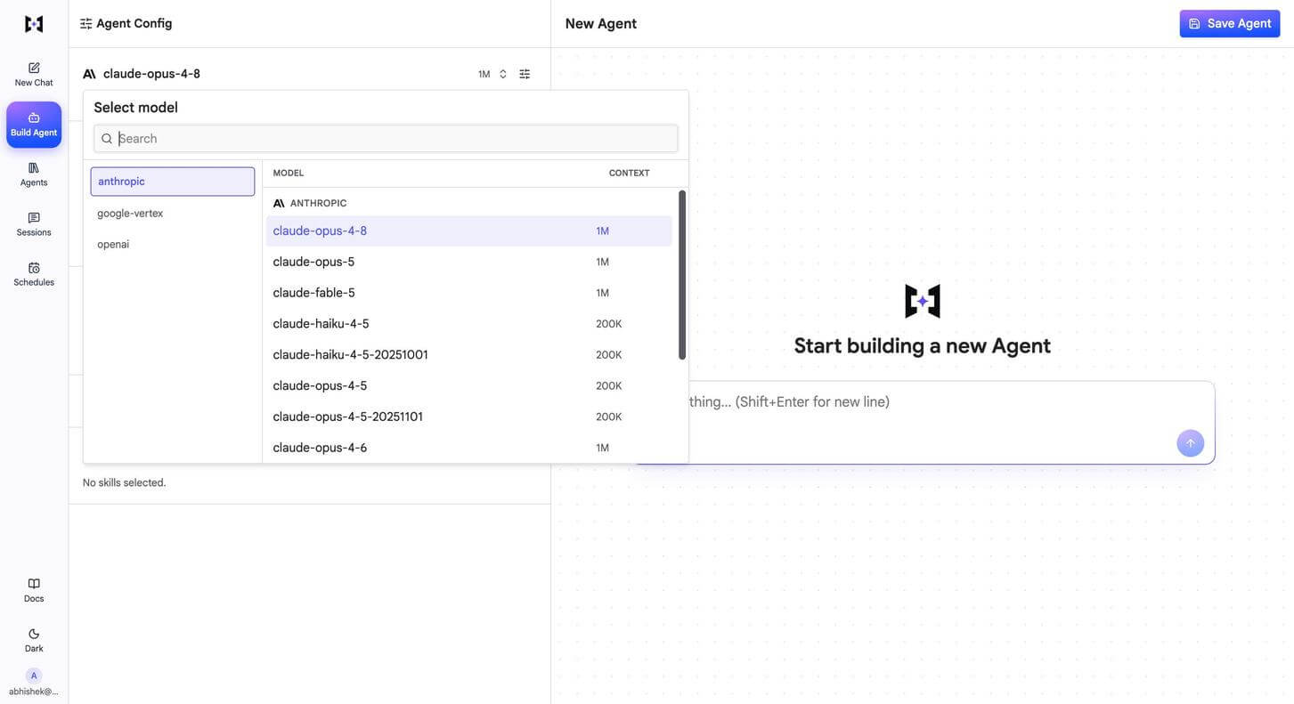Click the 1M context value for claude-opus-5
The width and height of the screenshot is (1294, 704).
click(x=603, y=262)
